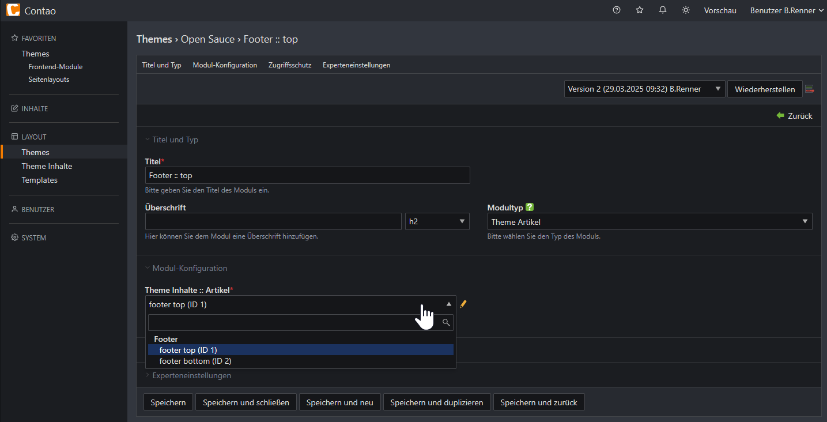
Task: Open Frontend-Module favorite link
Action: pyautogui.click(x=55, y=67)
